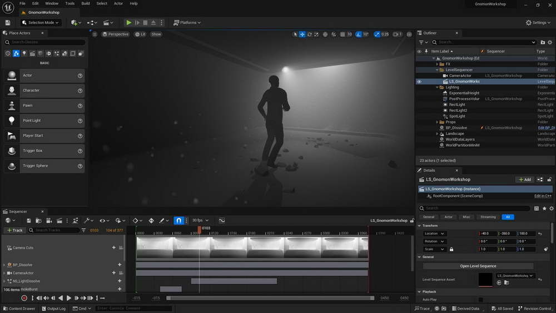The width and height of the screenshot is (556, 313).
Task: Expand the BP_Dissolve track
Action: point(4,265)
